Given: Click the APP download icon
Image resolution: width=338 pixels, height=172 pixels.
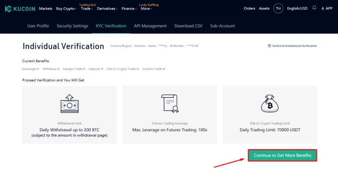Looking at the screenshot, I should pyautogui.click(x=323, y=8).
